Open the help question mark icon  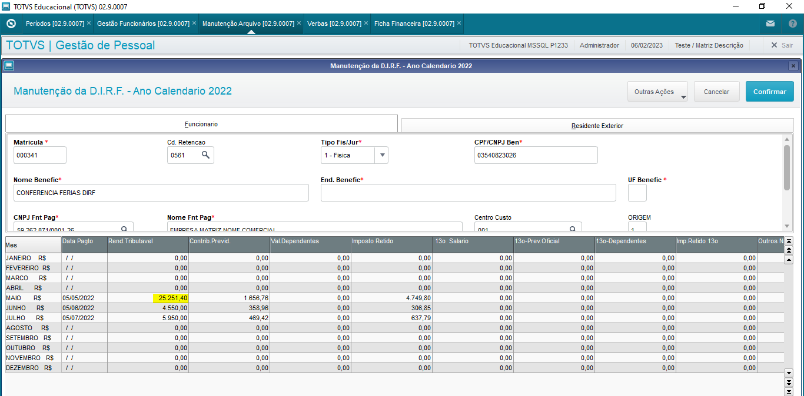792,24
